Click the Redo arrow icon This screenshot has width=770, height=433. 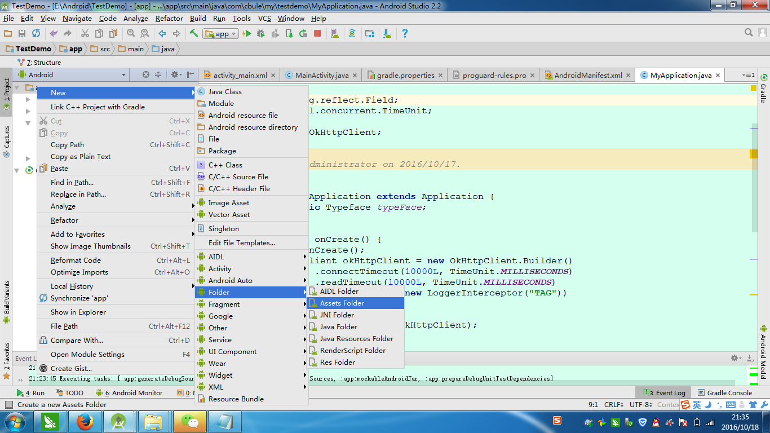point(68,34)
